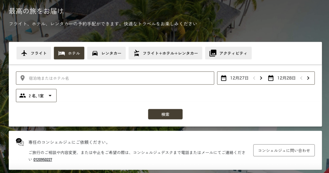Click コンシェルジュに問い合わせ button

coord(284,150)
